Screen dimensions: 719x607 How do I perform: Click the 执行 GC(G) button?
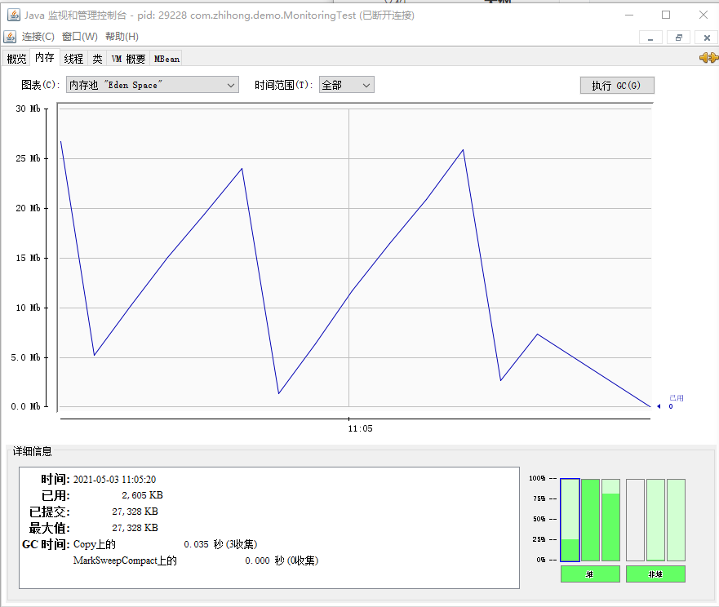click(617, 86)
